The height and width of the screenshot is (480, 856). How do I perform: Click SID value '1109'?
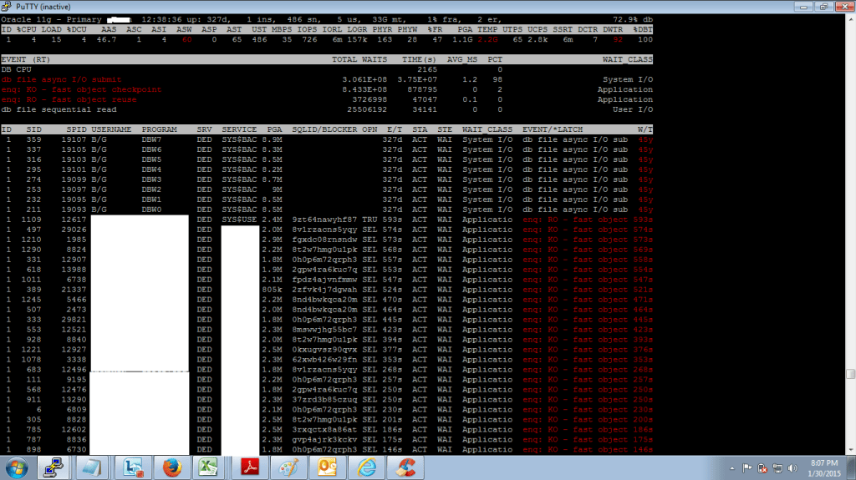coord(31,220)
